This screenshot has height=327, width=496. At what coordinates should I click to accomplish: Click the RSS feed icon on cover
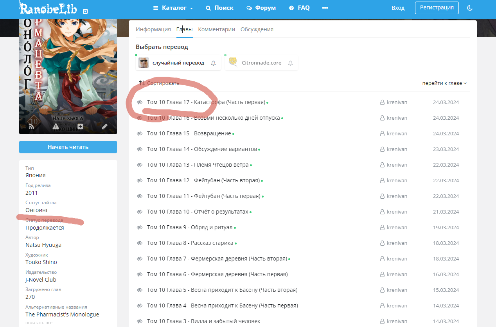tap(31, 126)
